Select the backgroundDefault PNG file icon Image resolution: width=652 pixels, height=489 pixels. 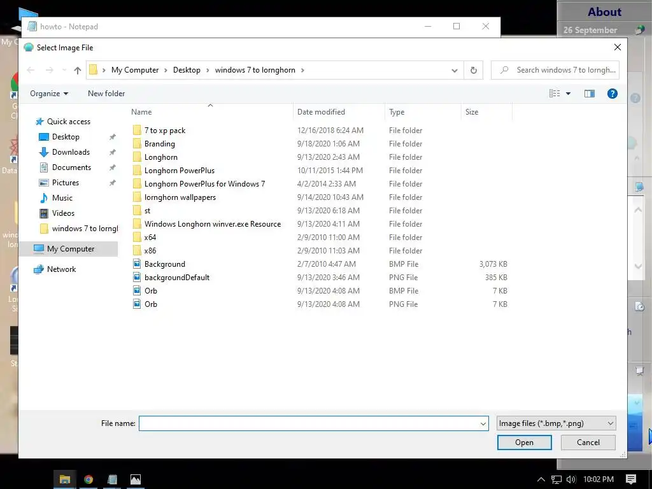click(x=137, y=278)
